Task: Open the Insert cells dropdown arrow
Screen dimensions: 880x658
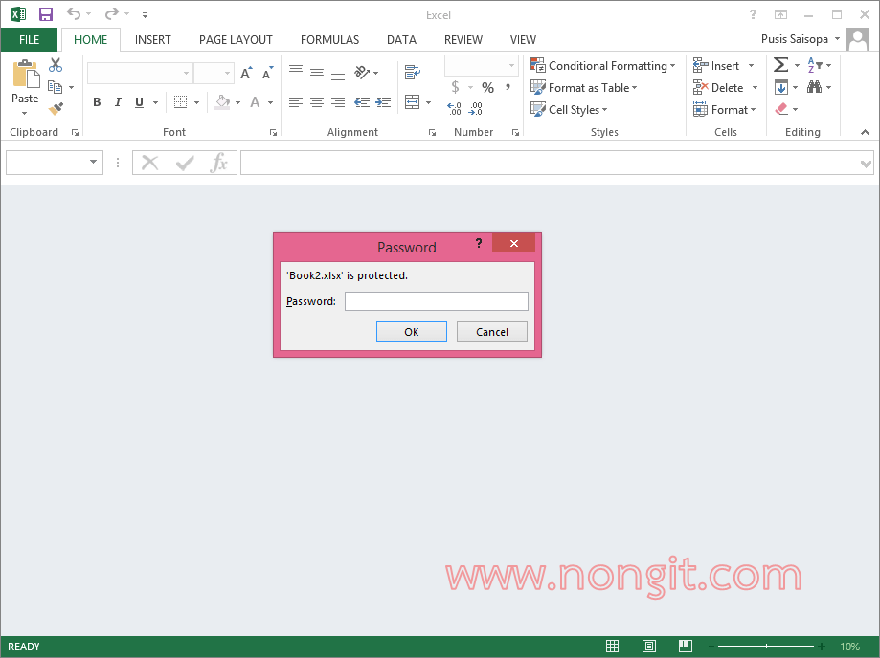Action: (752, 66)
